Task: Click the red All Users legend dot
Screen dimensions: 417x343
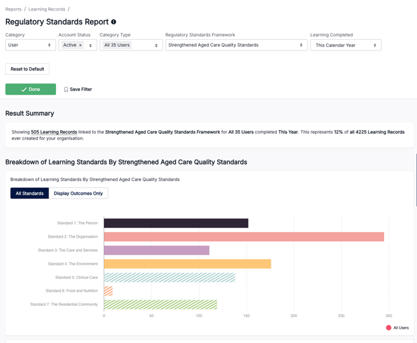Action: pyautogui.click(x=388, y=327)
